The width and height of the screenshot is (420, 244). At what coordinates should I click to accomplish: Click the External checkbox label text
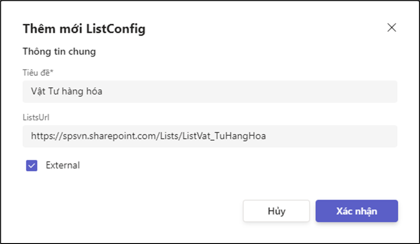click(x=63, y=165)
